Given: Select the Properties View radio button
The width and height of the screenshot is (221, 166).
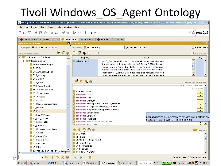Looking at the screenshot, I should click(189, 157).
